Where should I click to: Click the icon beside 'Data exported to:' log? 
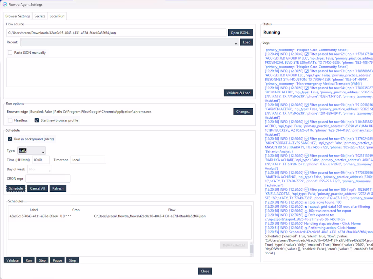[307, 215]
